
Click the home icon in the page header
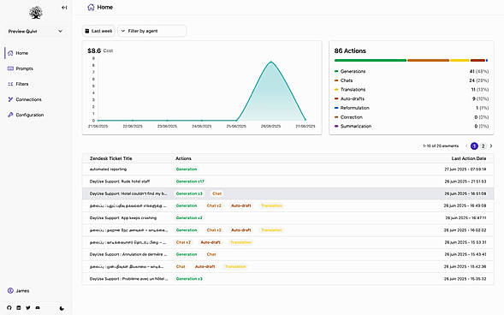[x=91, y=7]
